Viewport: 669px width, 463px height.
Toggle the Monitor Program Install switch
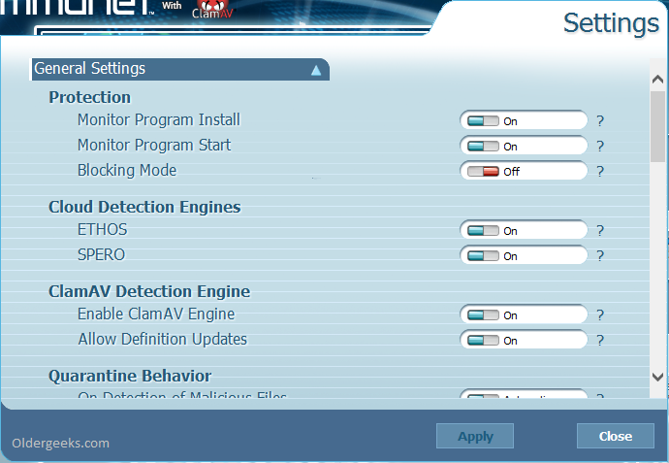click(x=483, y=121)
